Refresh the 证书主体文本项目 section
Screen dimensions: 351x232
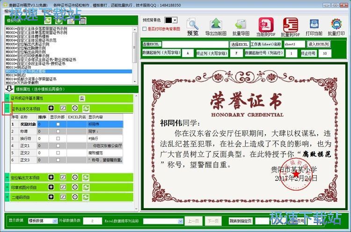click(x=86, y=109)
